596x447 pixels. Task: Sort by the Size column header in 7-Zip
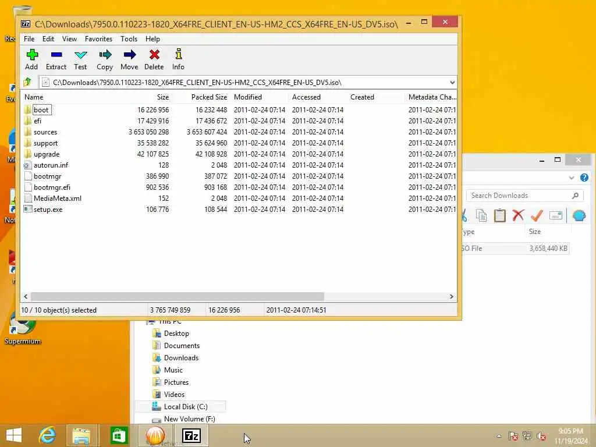[x=163, y=97]
